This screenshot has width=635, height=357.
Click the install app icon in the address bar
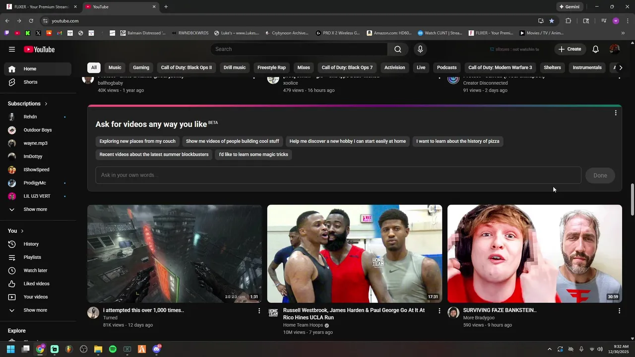coord(541,21)
